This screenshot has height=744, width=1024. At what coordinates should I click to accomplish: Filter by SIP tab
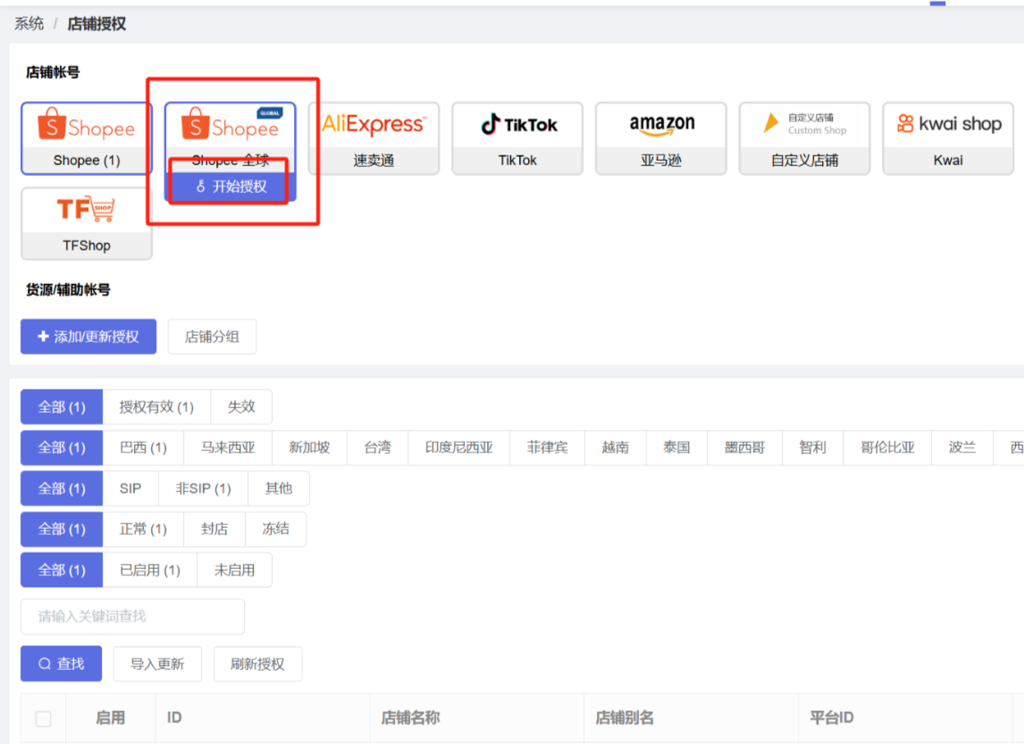[130, 489]
